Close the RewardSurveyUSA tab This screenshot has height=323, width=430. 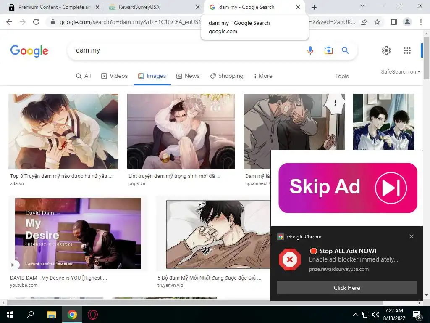click(x=198, y=8)
